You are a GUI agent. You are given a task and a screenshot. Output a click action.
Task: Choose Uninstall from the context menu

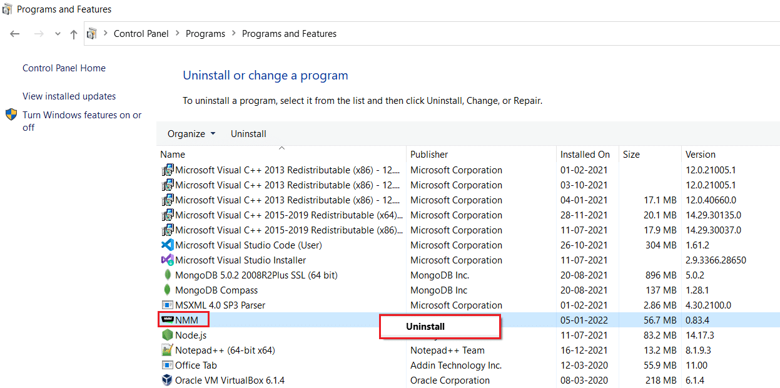[440, 327]
